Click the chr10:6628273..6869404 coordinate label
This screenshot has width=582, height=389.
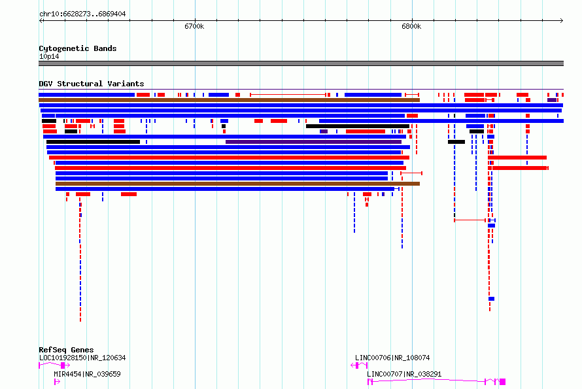point(82,14)
